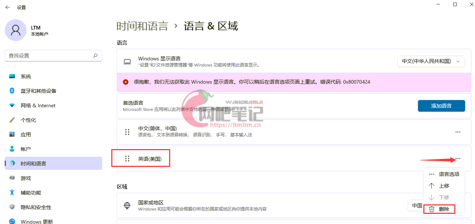Select 语言选项 from context menu

click(444, 174)
